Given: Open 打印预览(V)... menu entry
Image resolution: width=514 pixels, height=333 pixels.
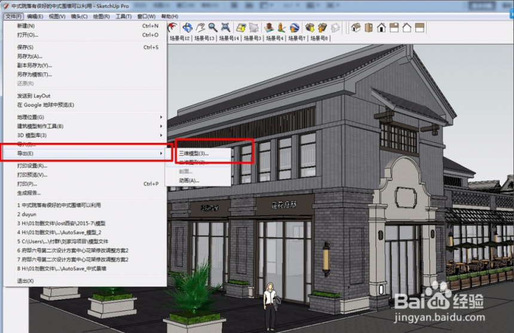Looking at the screenshot, I should pyautogui.click(x=85, y=175).
